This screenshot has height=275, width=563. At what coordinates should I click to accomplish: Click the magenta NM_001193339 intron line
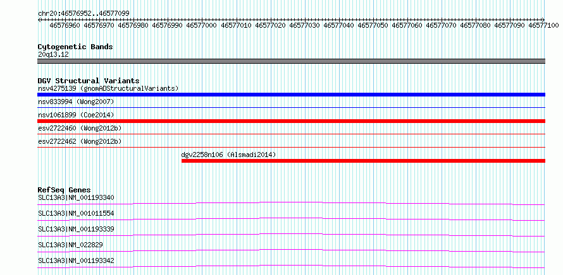coord(291,235)
